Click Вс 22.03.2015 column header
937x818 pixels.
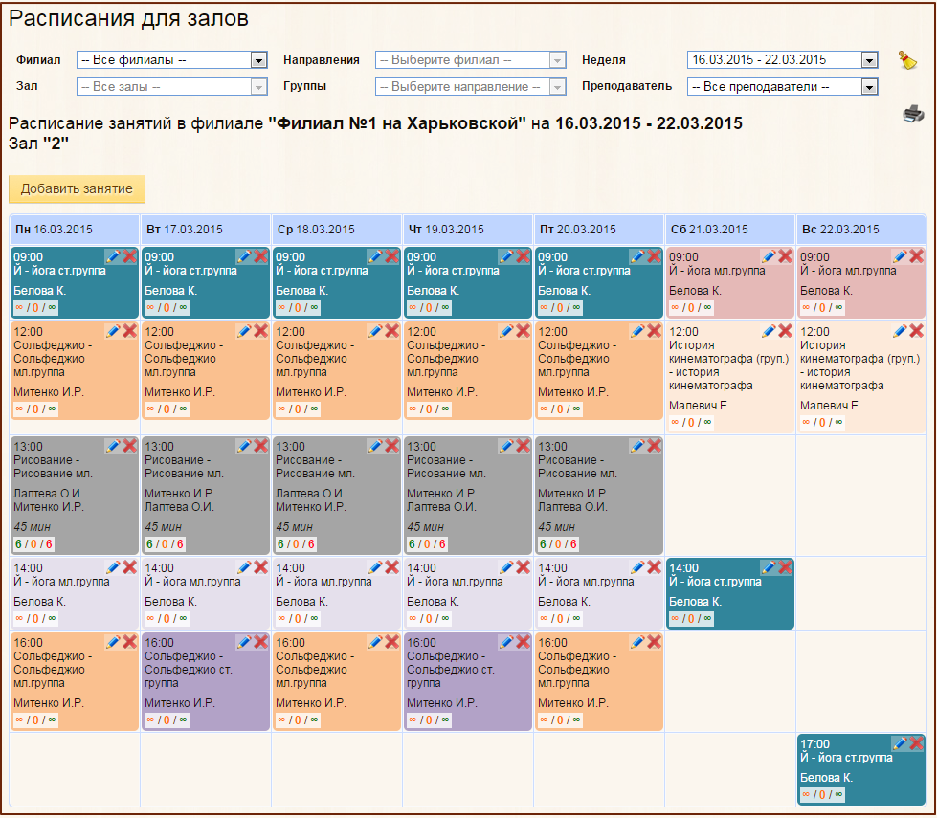(861, 230)
